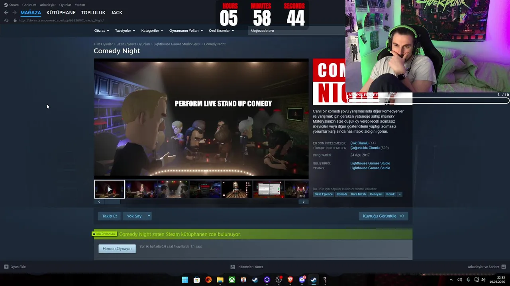Click the Steam logo in menu bar
This screenshot has width=510, height=286.
[x=6, y=5]
